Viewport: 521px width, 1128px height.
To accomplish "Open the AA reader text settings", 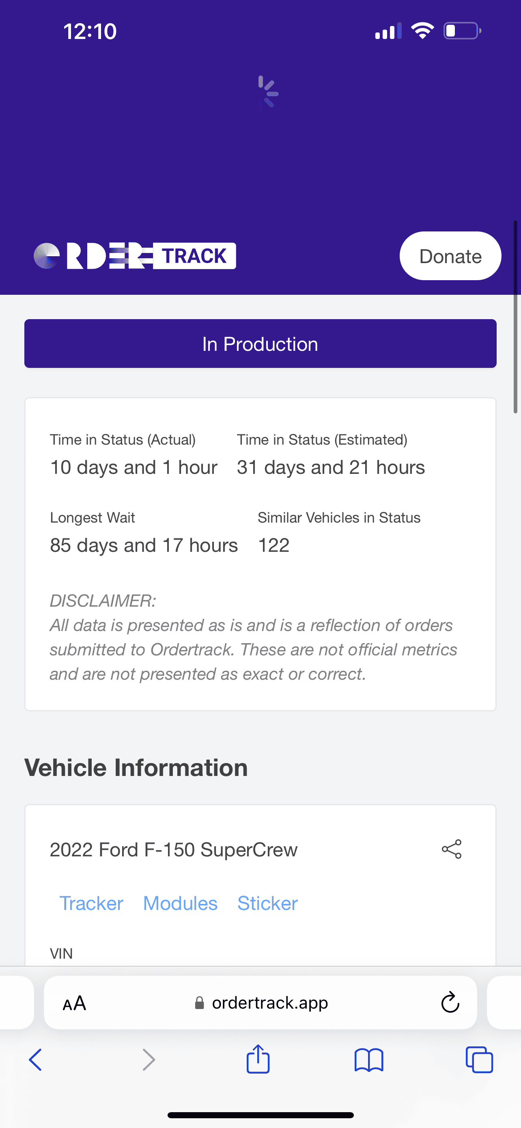I will 74,1003.
